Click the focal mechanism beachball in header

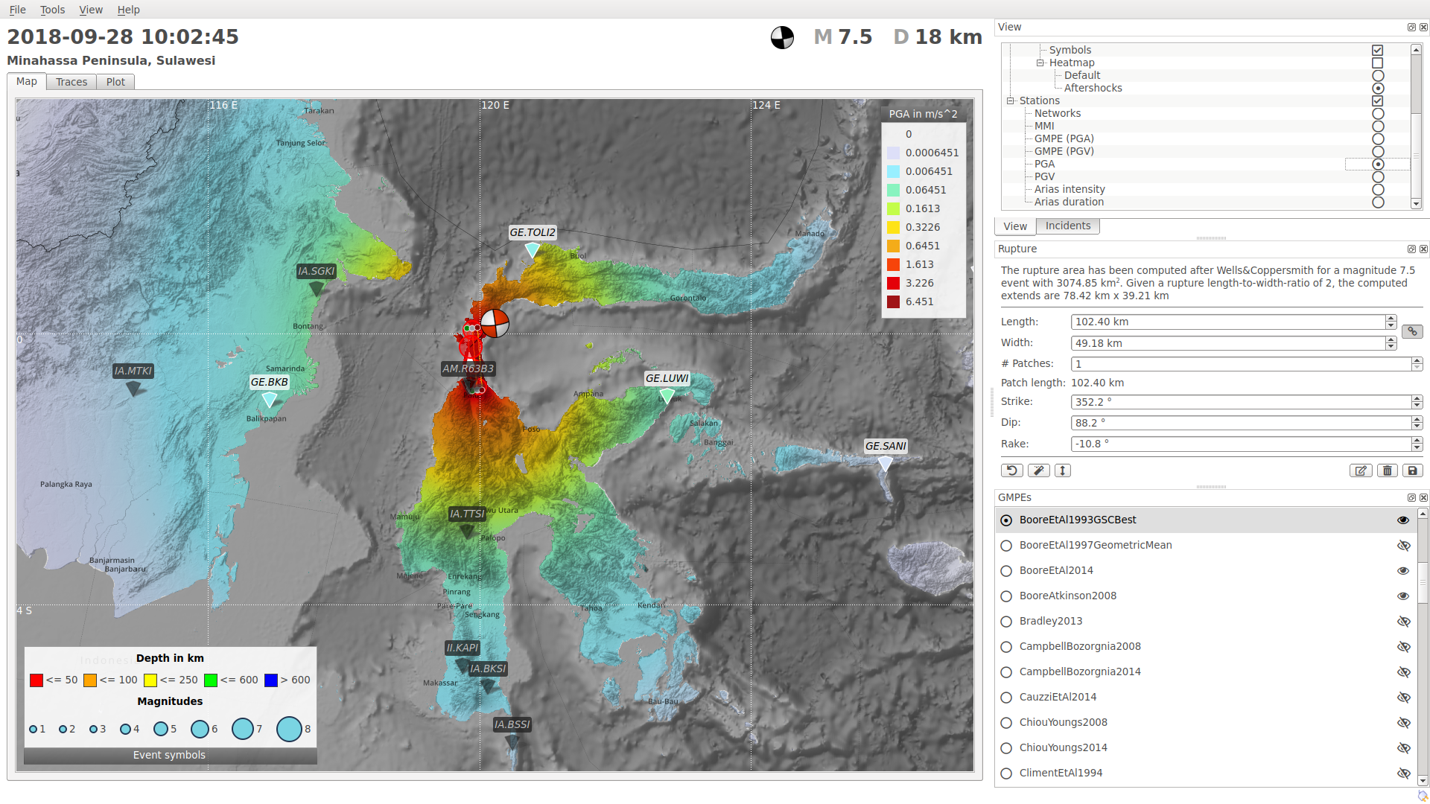pos(782,37)
